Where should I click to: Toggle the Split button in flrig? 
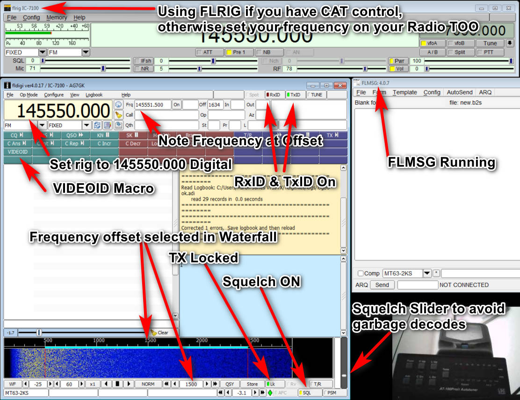pyautogui.click(x=461, y=52)
